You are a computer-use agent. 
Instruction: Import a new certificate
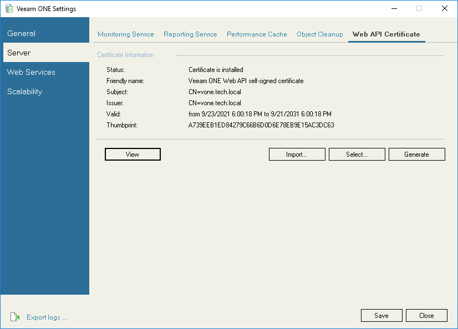(x=297, y=154)
